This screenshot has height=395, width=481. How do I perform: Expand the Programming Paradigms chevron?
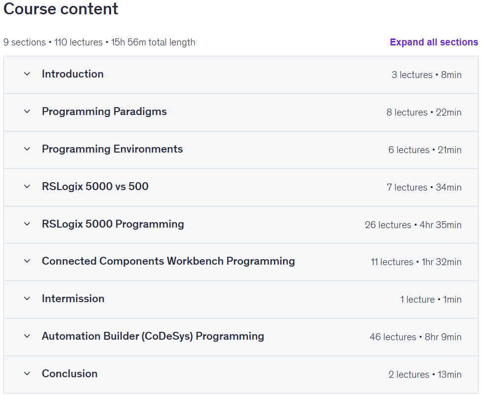coord(27,111)
